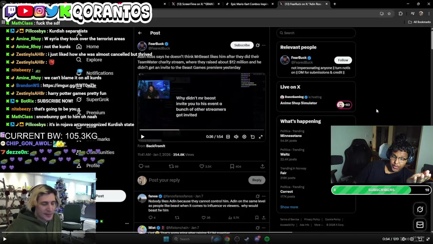
Task: Bookmark this page with the star icon
Action: pyautogui.click(x=389, y=14)
